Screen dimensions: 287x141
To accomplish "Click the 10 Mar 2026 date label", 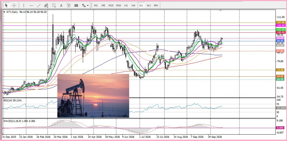I will click(61, 137).
